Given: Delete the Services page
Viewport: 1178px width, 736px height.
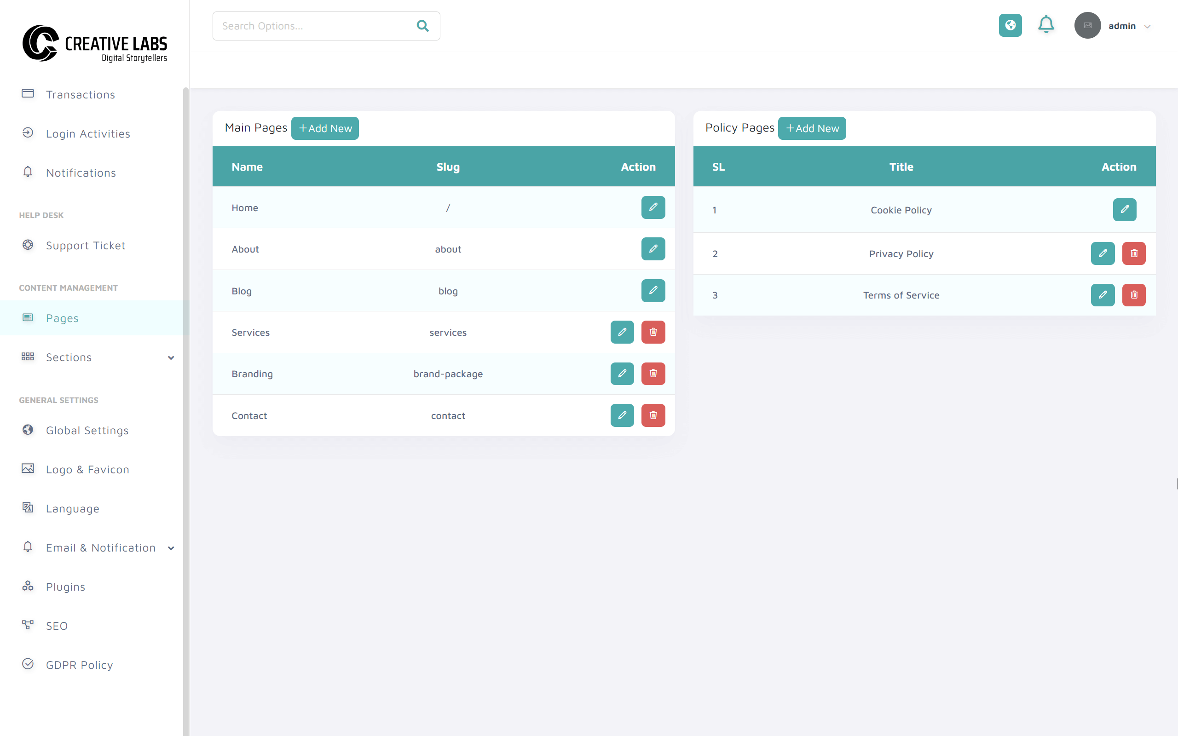Looking at the screenshot, I should 653,332.
